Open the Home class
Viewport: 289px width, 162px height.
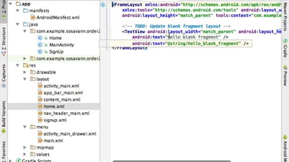[x=55, y=38]
